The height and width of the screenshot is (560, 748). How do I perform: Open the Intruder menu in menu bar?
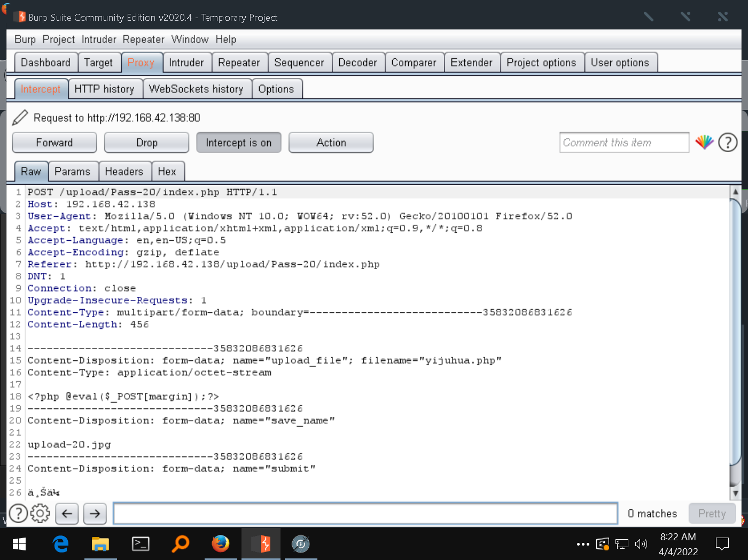[99, 40]
